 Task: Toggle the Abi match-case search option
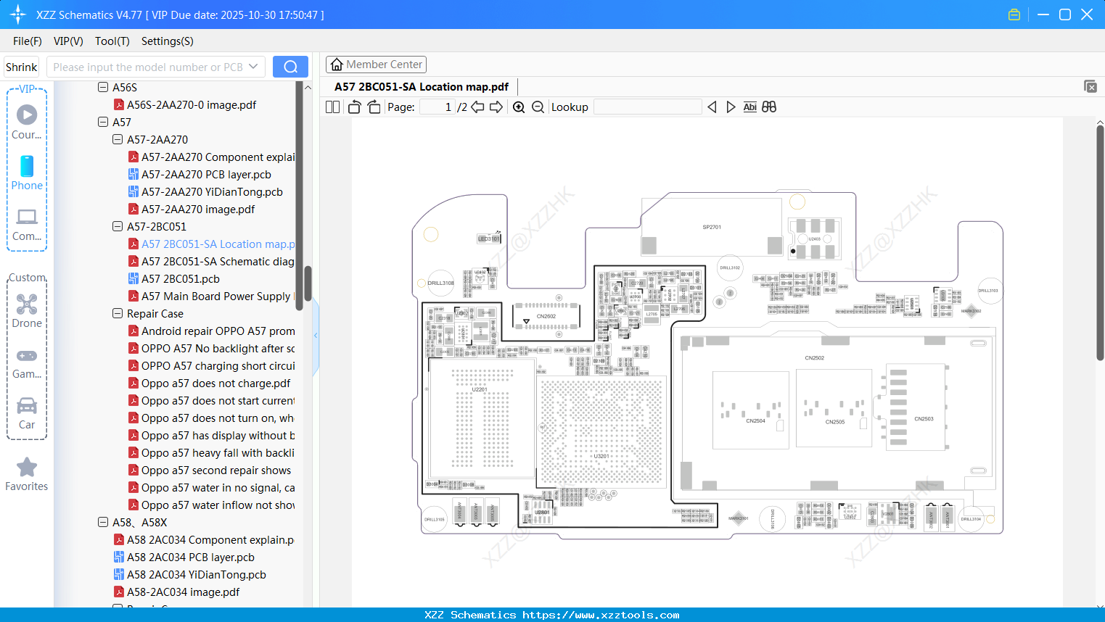tap(749, 107)
